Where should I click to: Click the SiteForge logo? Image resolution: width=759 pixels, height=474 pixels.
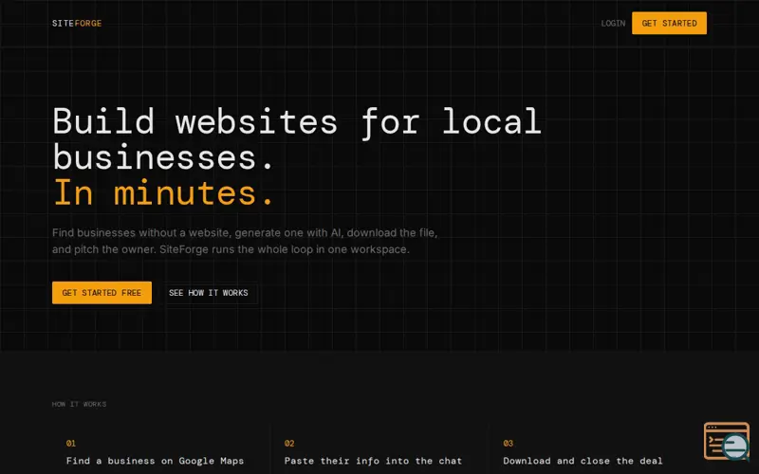(77, 23)
